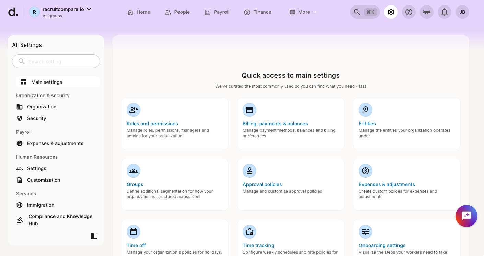This screenshot has width=484, height=256.
Task: Open the recruitcompare.io organization switcher
Action: 67,9
